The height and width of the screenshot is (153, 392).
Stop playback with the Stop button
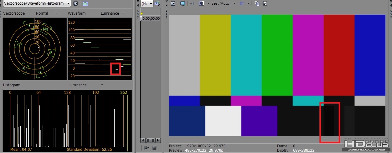point(154,148)
